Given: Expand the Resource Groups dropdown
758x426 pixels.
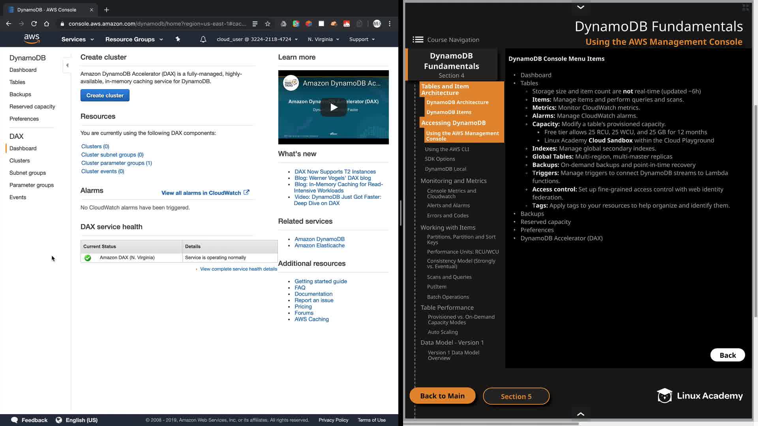Looking at the screenshot, I should (134, 39).
